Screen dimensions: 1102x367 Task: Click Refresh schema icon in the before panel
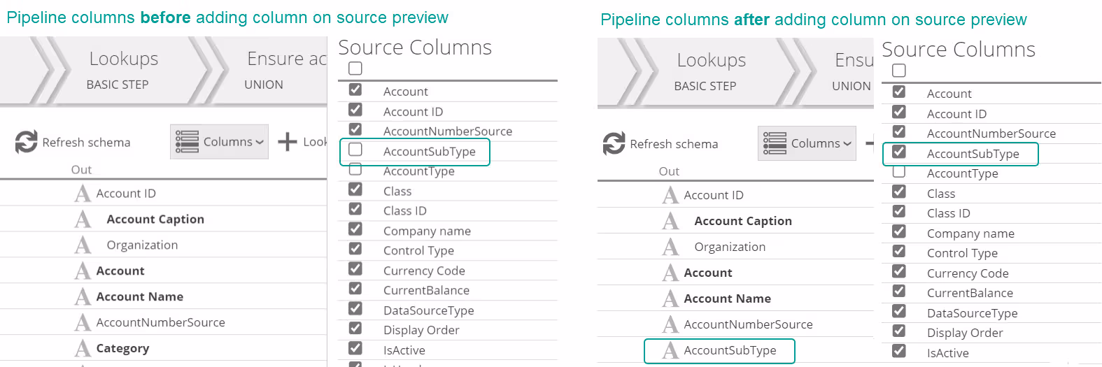(26, 142)
